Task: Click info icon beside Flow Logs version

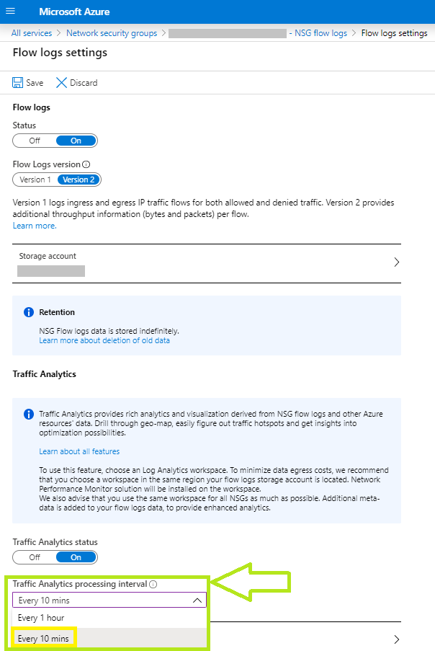Action: 86,164
